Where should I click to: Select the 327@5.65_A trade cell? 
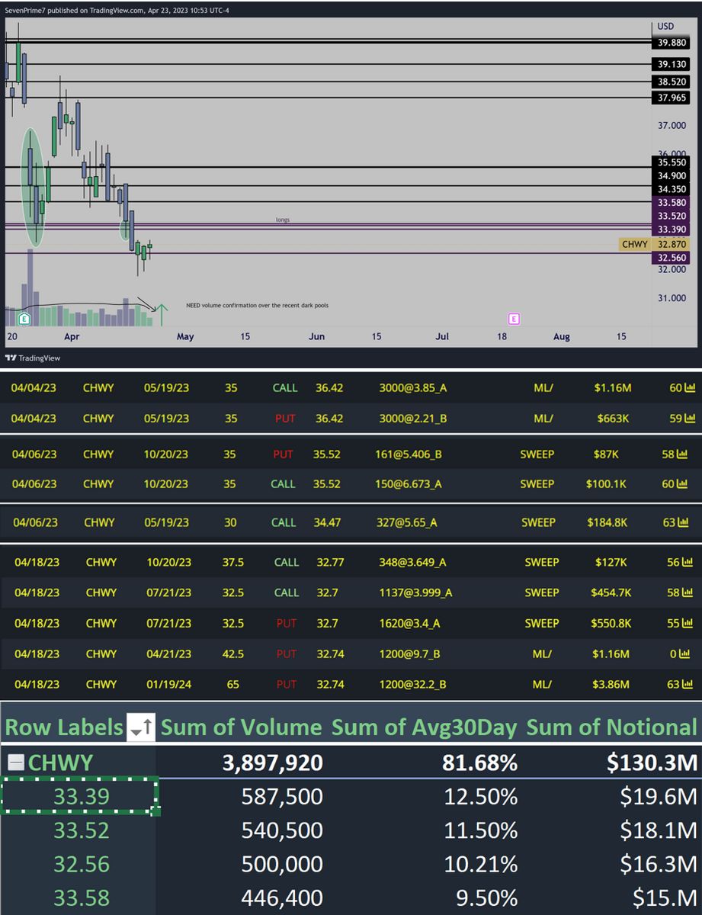pos(408,523)
